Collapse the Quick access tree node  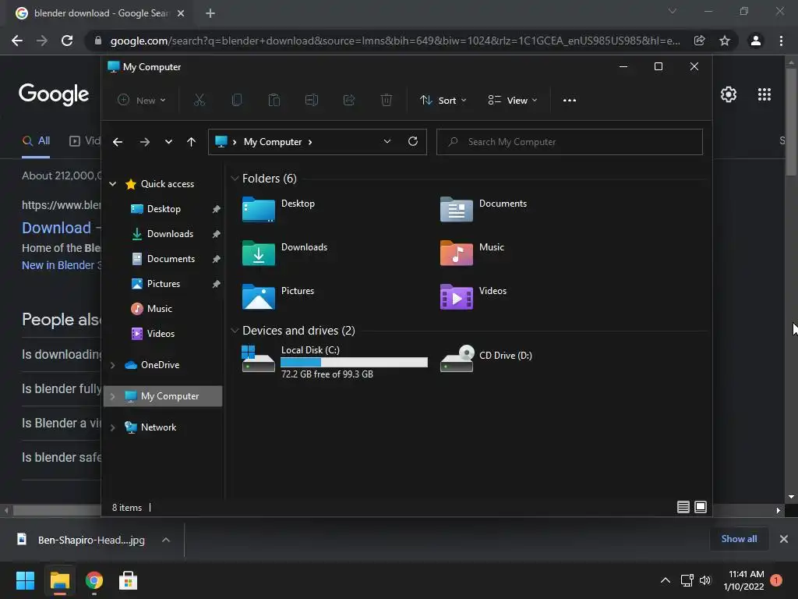[112, 184]
